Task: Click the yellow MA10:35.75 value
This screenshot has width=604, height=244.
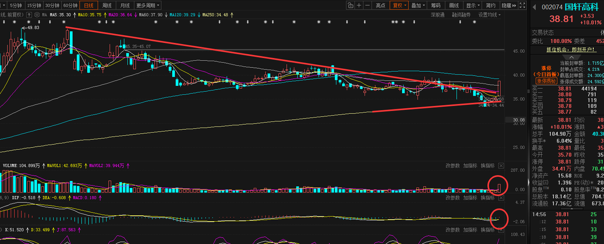Action: (89, 15)
